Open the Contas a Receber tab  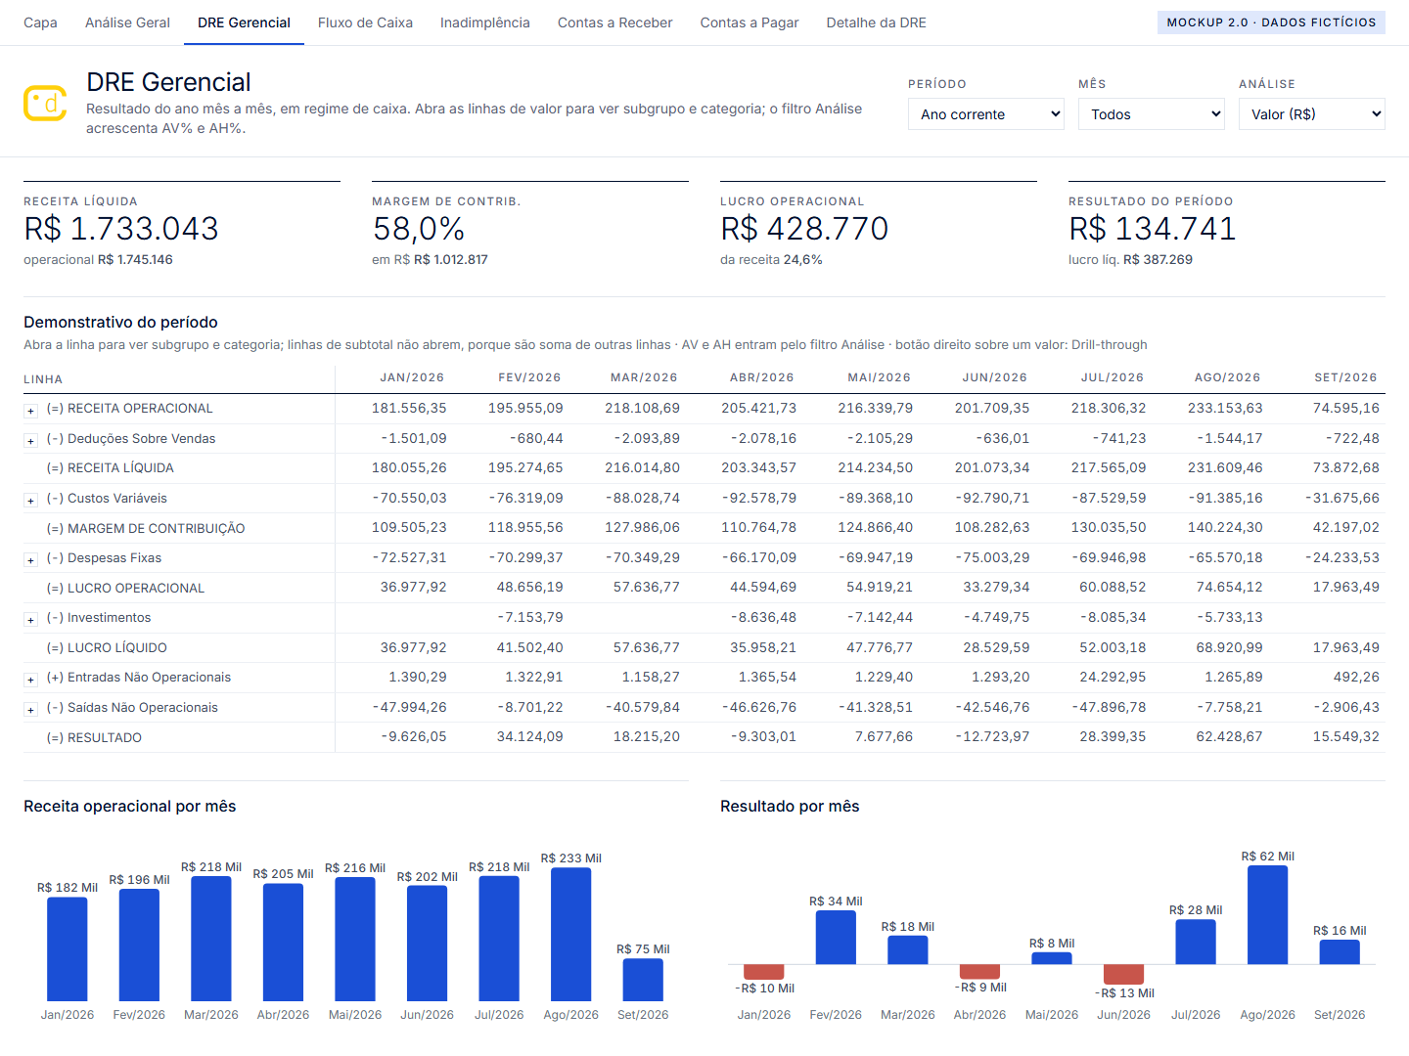point(615,22)
